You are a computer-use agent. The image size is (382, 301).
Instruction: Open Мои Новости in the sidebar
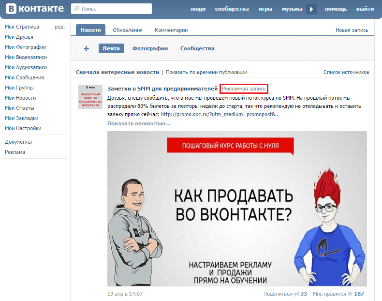(20, 98)
